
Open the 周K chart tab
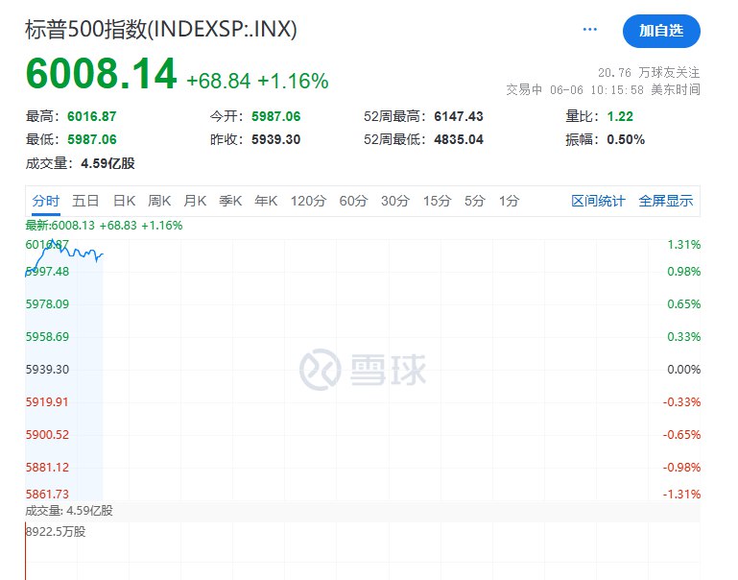click(159, 201)
